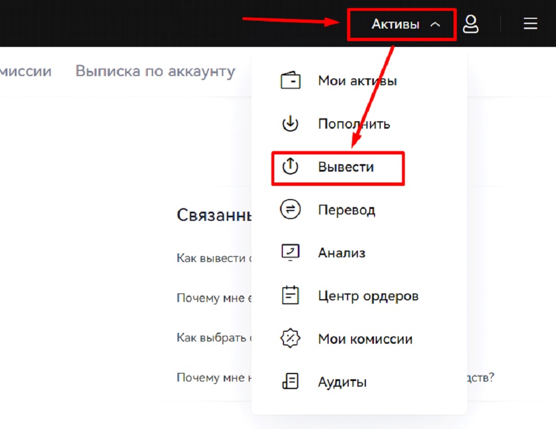
Task: Choose Вывести from the dropdown menu
Action: [346, 166]
